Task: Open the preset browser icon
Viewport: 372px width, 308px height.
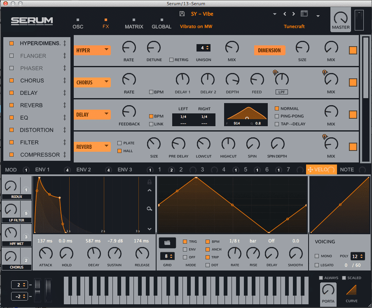Action: click(x=304, y=14)
